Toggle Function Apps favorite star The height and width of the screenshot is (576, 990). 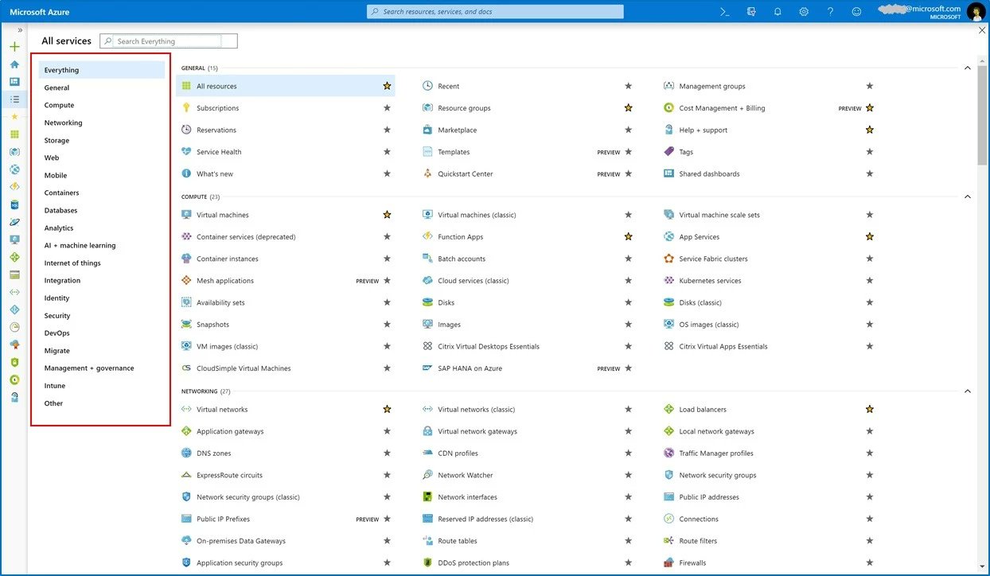pyautogui.click(x=628, y=236)
